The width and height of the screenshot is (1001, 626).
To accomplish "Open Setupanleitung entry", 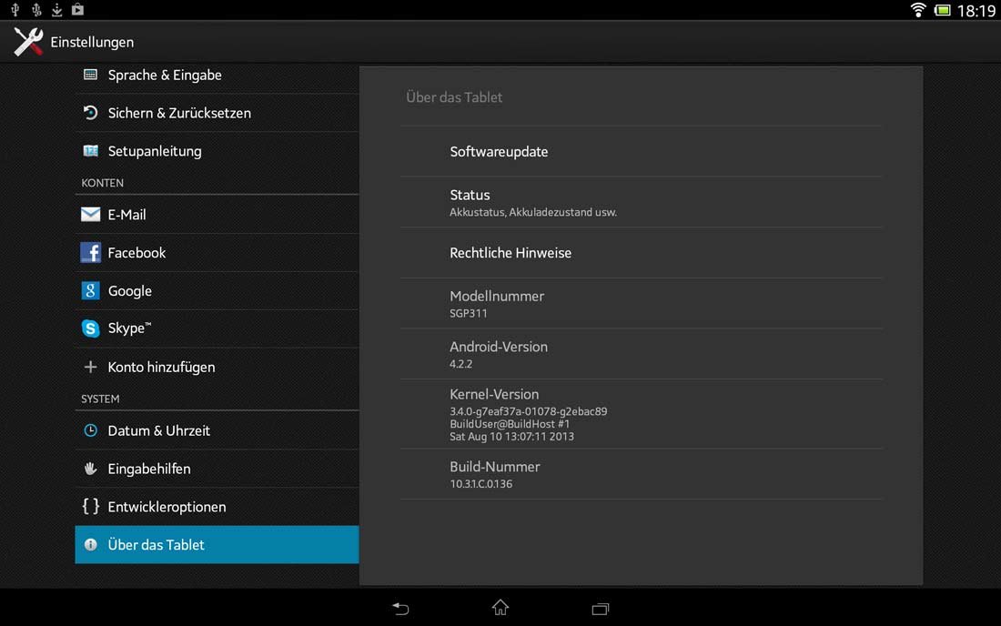I will click(217, 151).
